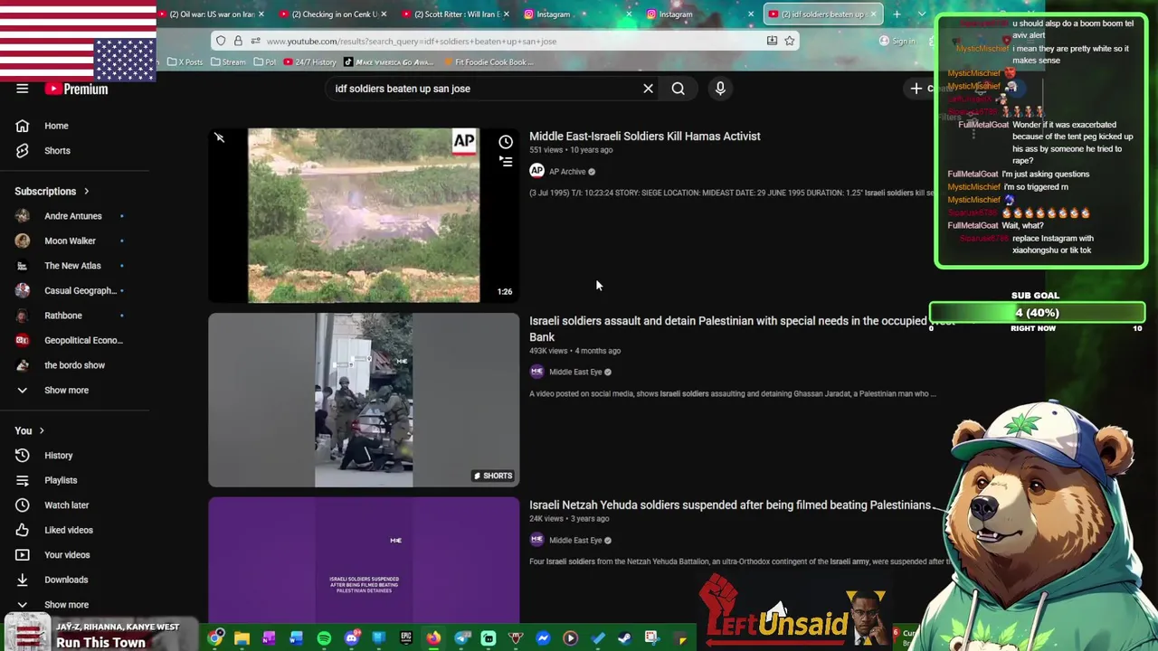1158x651 pixels.
Task: Open Middle East-Israeli Soldiers Kill Hamas Activist video
Action: click(x=644, y=137)
